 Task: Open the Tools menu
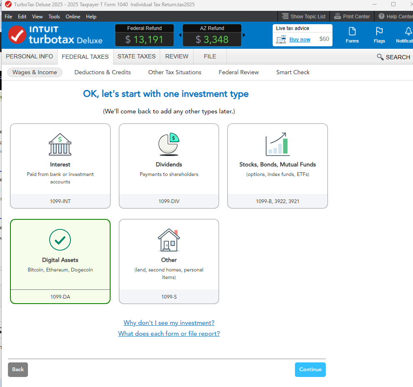coord(54,17)
